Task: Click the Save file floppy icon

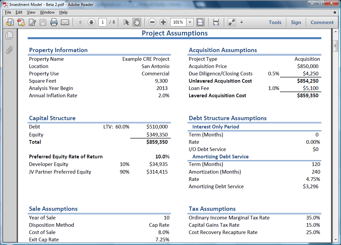Action: point(43,22)
